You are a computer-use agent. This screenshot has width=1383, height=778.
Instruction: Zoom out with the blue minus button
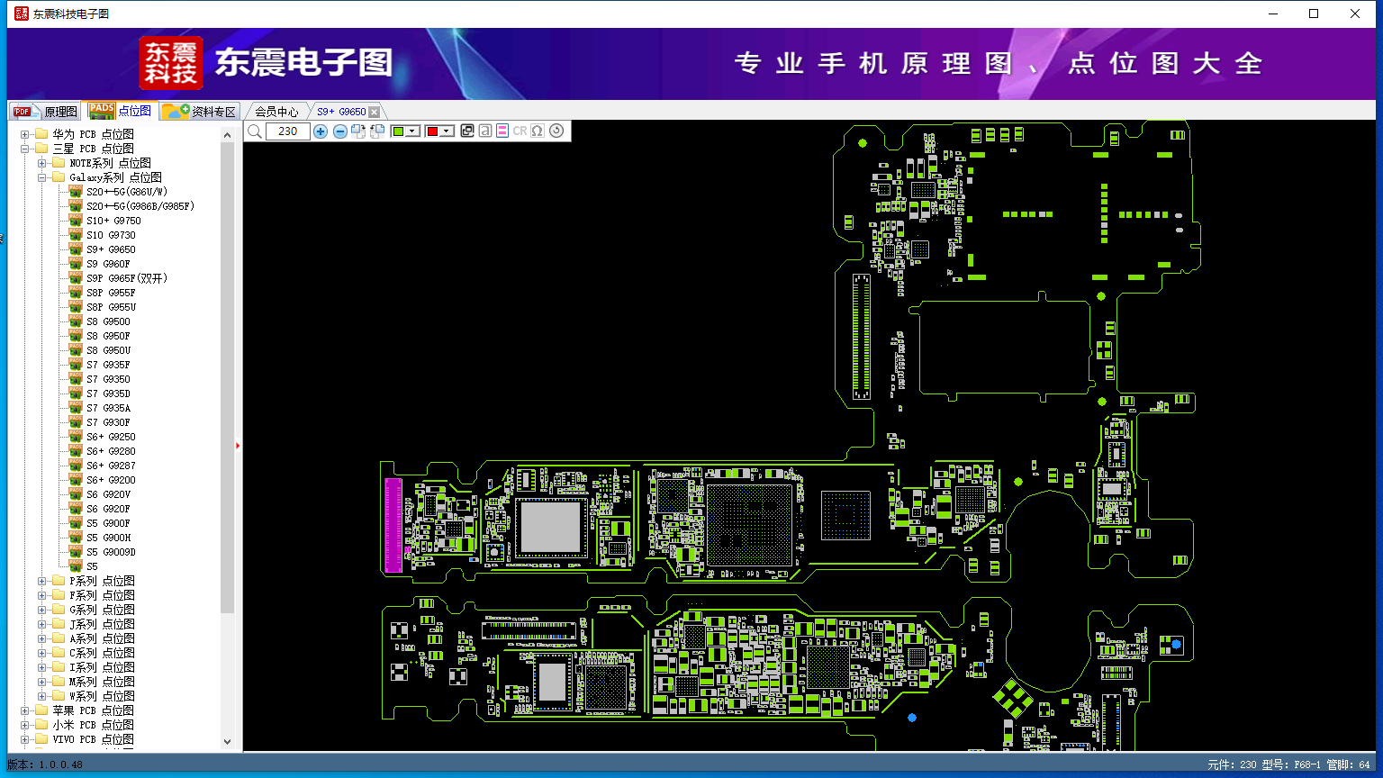[339, 131]
